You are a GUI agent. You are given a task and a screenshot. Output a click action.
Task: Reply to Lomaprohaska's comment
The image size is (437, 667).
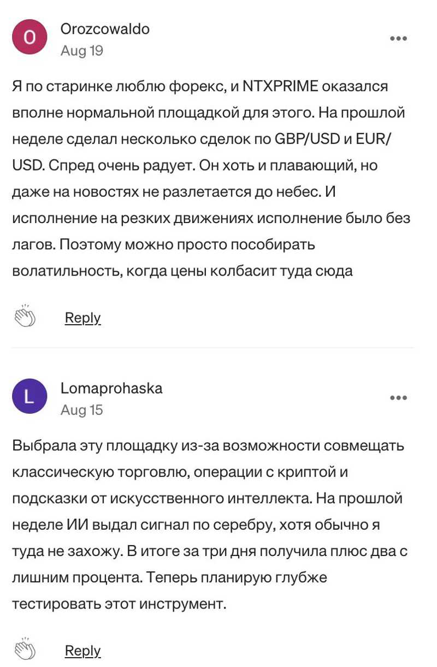pyautogui.click(x=82, y=651)
